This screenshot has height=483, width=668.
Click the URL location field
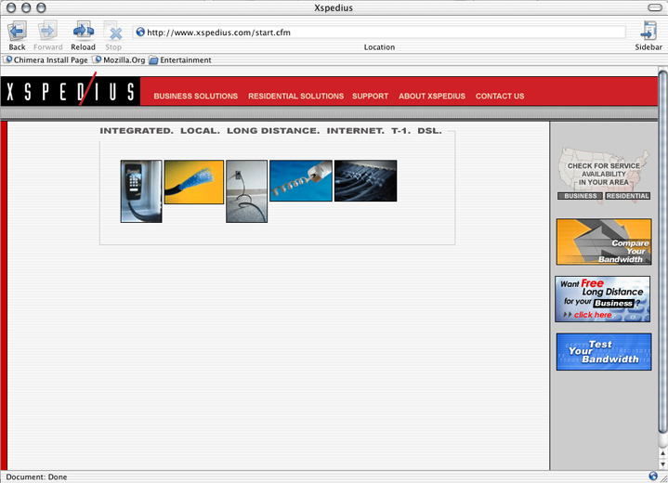tap(381, 32)
